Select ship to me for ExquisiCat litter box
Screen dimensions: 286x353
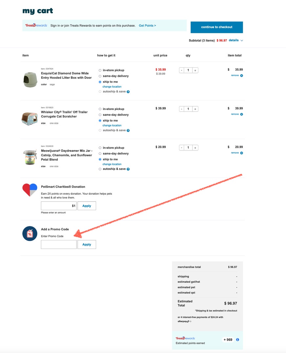[x=100, y=82]
